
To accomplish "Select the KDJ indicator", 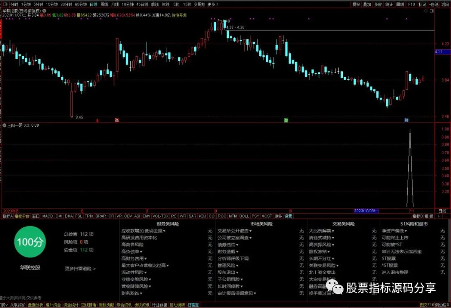I will pyautogui.click(x=203, y=216).
